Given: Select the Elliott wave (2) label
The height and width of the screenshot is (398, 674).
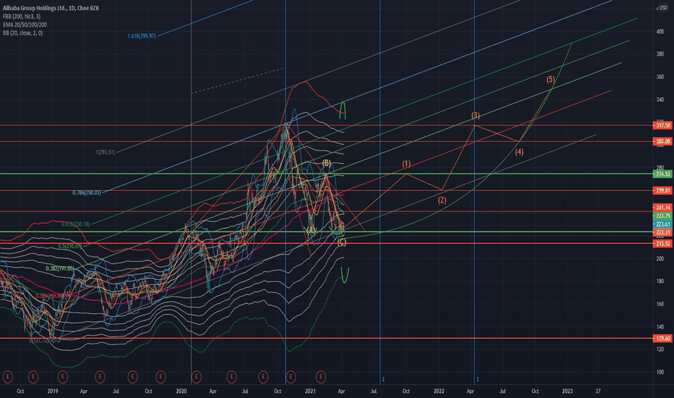Looking at the screenshot, I should pos(442,200).
